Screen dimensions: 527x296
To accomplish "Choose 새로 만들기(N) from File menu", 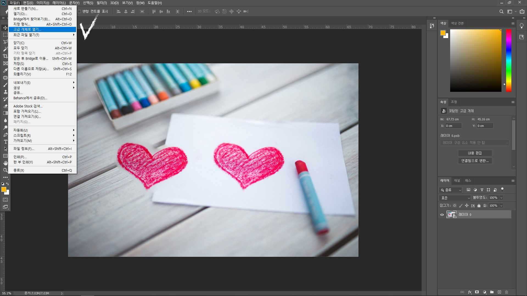I will pos(42,8).
